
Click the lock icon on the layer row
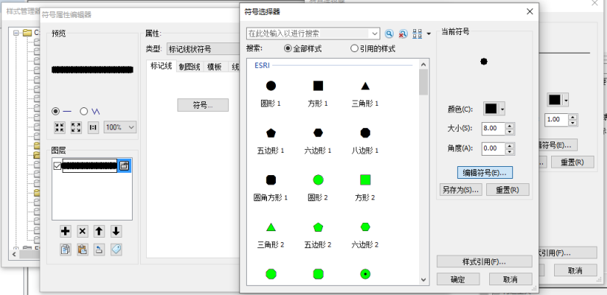(124, 165)
